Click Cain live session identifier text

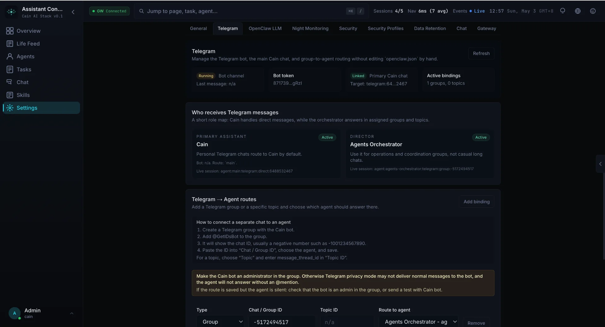click(245, 171)
